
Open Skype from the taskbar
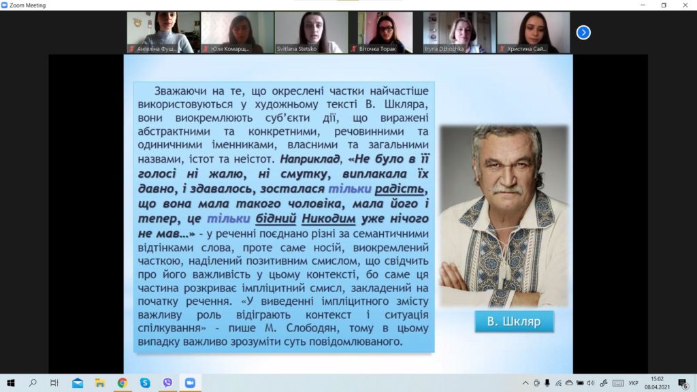[x=145, y=383]
